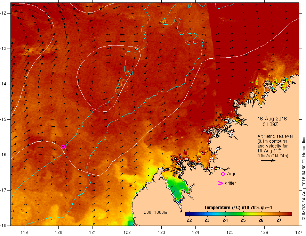Click the temperature color bar
The width and height of the screenshot is (306, 236).
(x=239, y=214)
